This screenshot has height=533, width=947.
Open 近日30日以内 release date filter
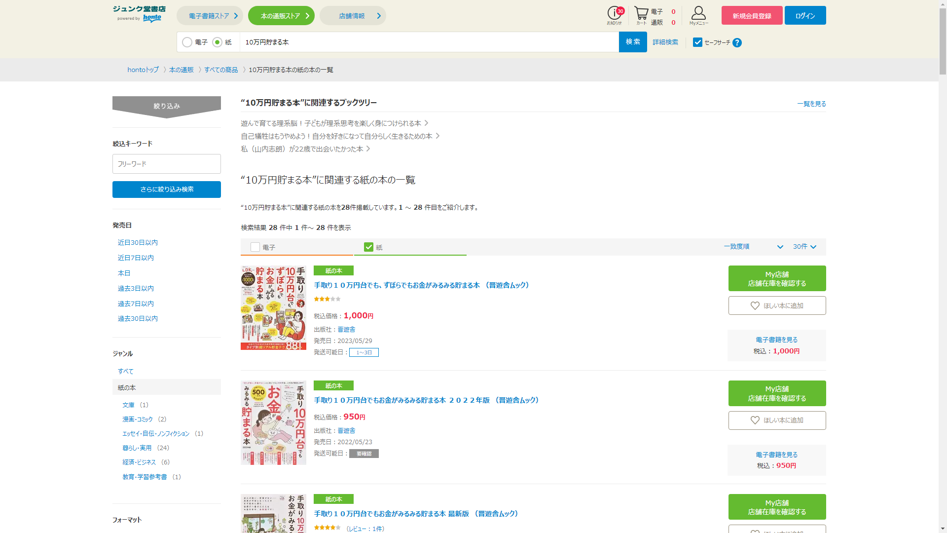pos(138,243)
